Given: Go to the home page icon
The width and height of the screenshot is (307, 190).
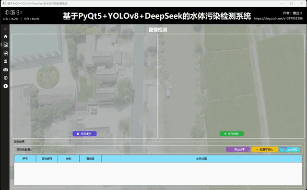Looking at the screenshot, I should click(x=5, y=36).
